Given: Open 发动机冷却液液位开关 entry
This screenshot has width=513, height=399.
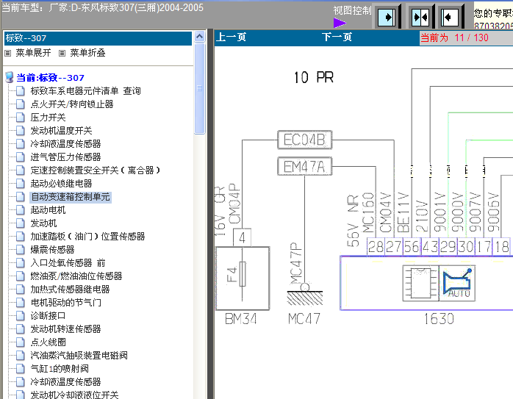Looking at the screenshot, I should [74, 395].
